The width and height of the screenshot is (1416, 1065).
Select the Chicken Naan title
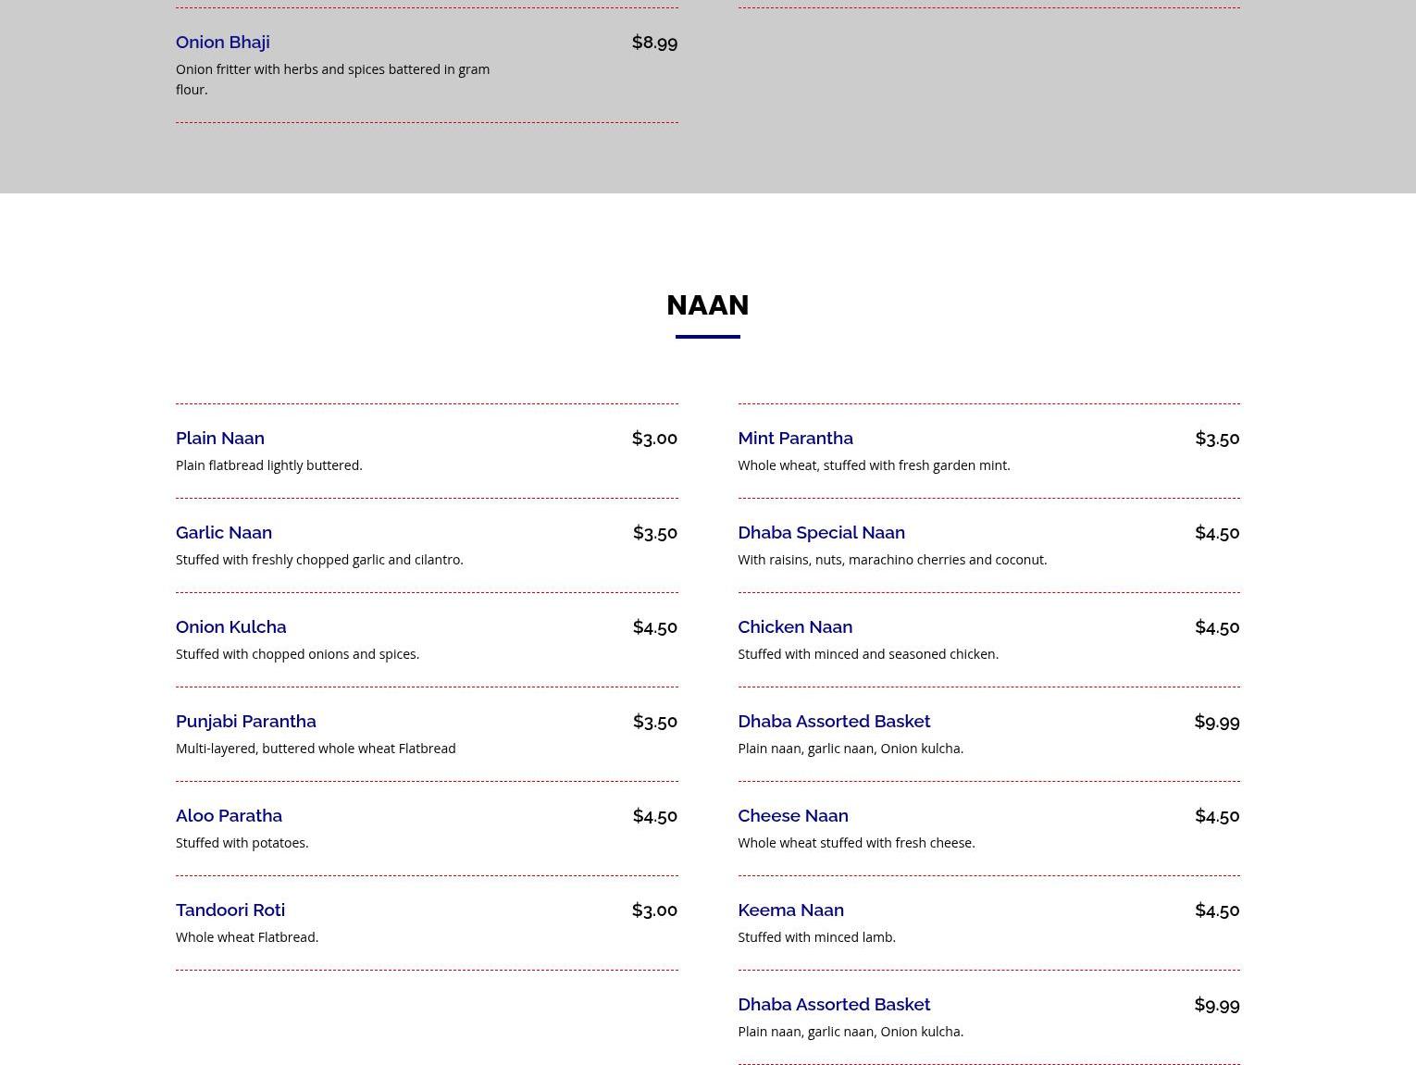794,627
